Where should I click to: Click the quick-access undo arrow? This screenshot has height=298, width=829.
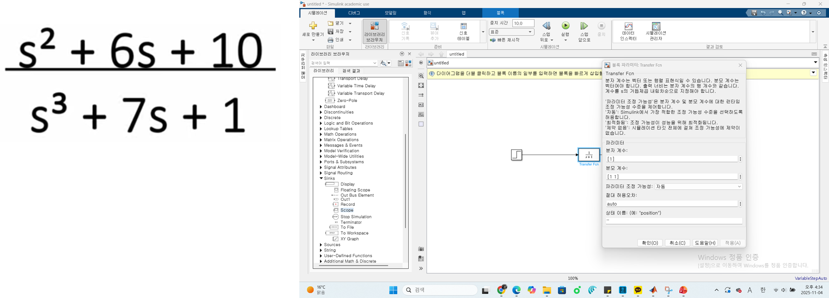coord(763,13)
